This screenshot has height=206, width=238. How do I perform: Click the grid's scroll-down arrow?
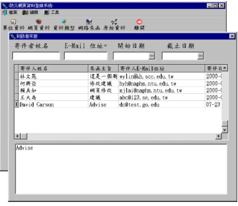coord(224,130)
